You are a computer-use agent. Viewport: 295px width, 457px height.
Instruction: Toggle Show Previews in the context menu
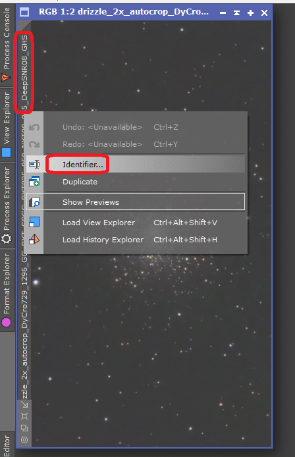(136, 202)
